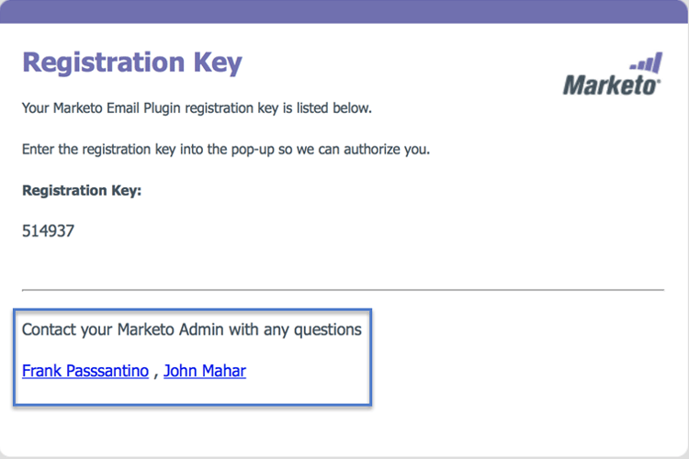The width and height of the screenshot is (689, 459).
Task: Click the word 'Key' in the purple heading
Action: pyautogui.click(x=218, y=63)
